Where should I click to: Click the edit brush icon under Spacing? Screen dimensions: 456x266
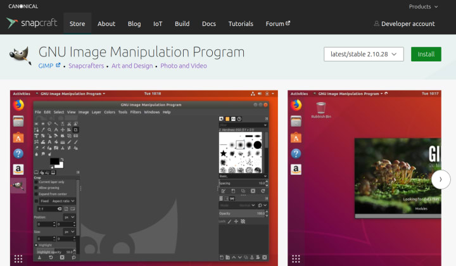click(x=223, y=191)
